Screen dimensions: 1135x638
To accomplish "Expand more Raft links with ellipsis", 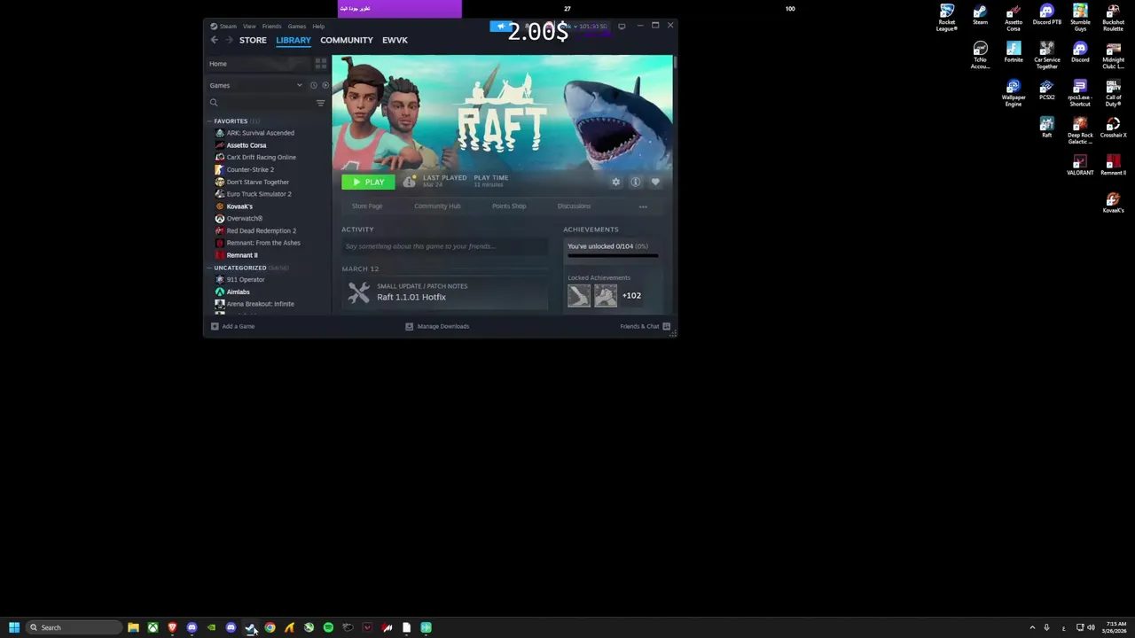I will pos(643,206).
